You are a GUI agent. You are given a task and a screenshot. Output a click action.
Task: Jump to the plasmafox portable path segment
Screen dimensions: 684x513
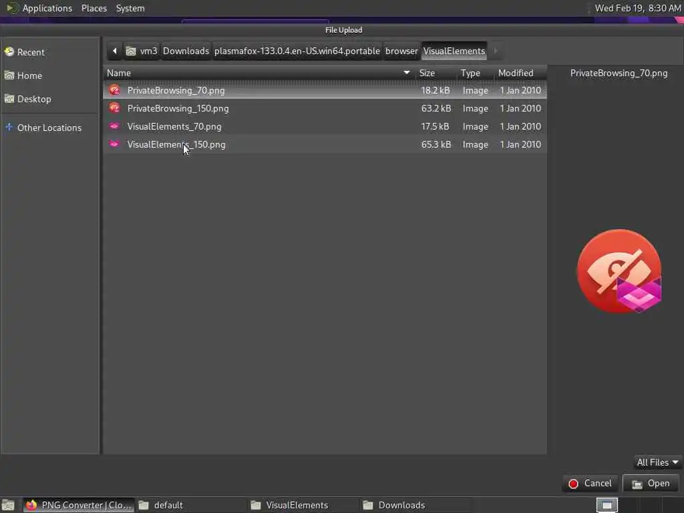pyautogui.click(x=297, y=51)
